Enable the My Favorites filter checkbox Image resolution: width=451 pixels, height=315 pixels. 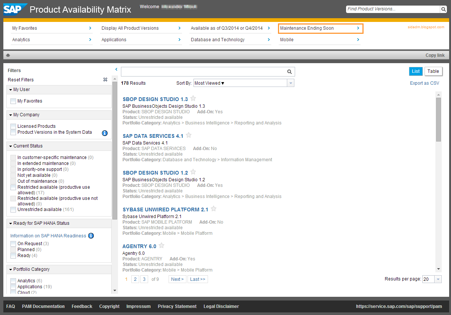(x=13, y=101)
